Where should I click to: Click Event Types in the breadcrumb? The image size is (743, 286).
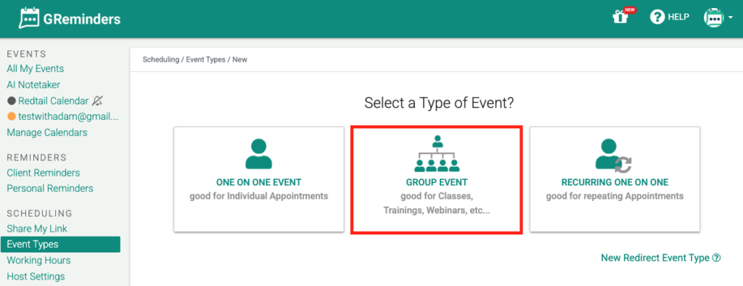(205, 60)
